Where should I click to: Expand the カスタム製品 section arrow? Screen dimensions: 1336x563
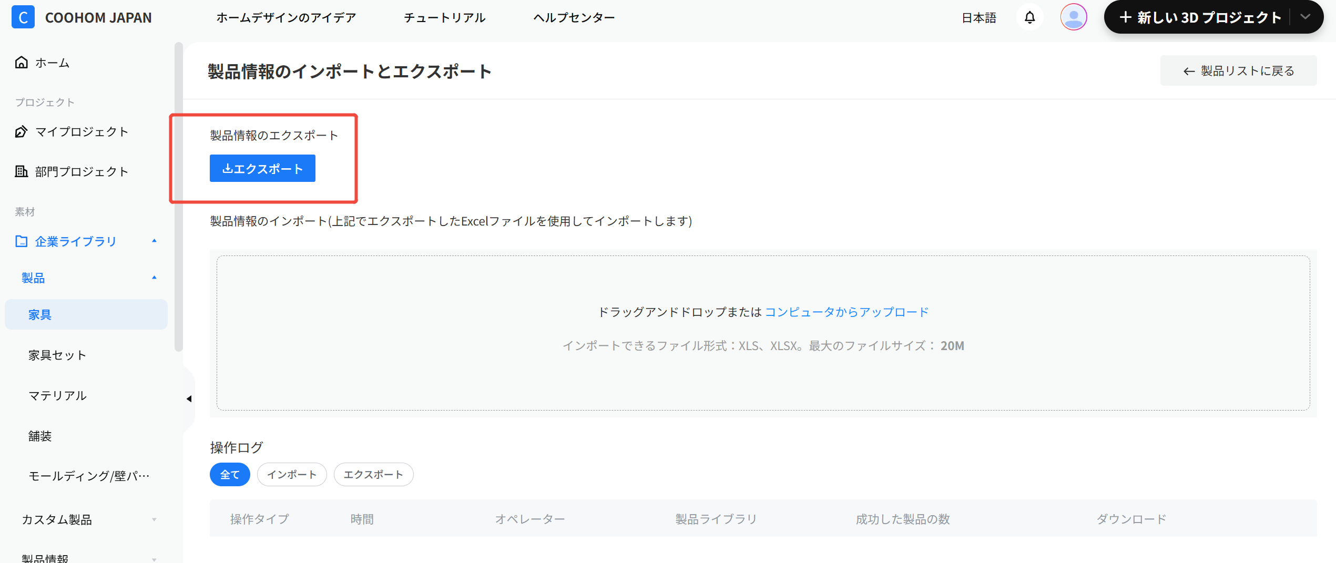pos(154,520)
